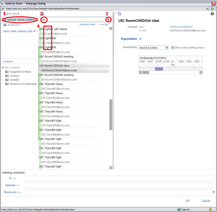This screenshot has height=212, width=217.
Task: Clear the search with the X icon
Action: tap(108, 20)
